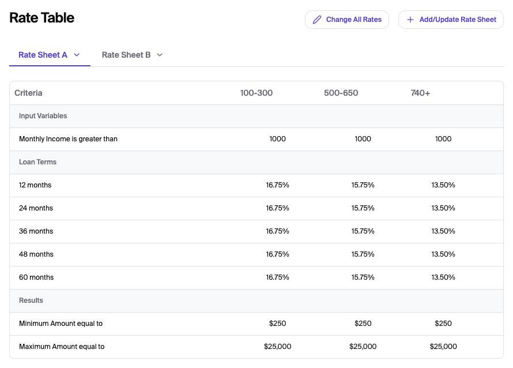
Task: Select the 24 months rate for 500-650
Action: pyautogui.click(x=363, y=208)
